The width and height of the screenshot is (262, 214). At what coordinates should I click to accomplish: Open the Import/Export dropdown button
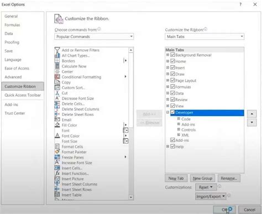coord(211,196)
